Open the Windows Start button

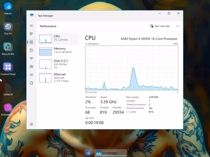point(88,153)
